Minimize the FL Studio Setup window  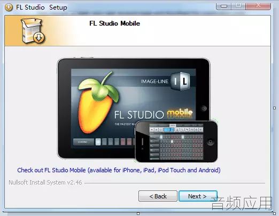pos(224,6)
